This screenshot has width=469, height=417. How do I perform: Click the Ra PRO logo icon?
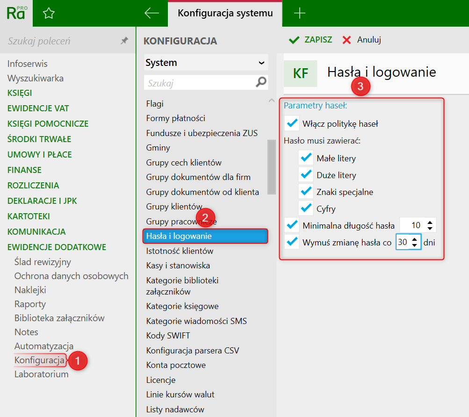point(17,13)
